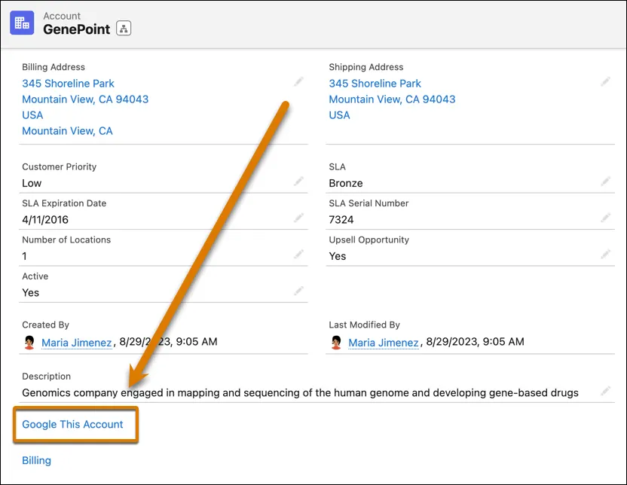The height and width of the screenshot is (485, 627).
Task: Click the Upsell Opportunity edit pencil
Action: [606, 255]
